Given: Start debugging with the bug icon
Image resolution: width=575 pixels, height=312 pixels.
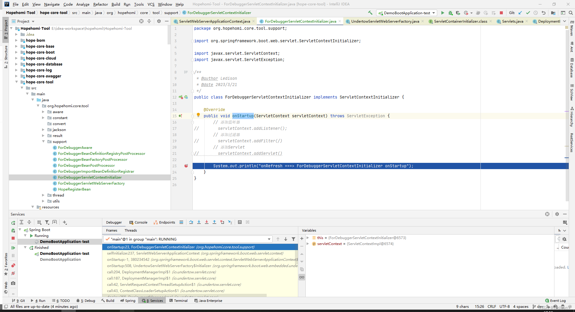Looking at the screenshot, I should click(x=450, y=13).
